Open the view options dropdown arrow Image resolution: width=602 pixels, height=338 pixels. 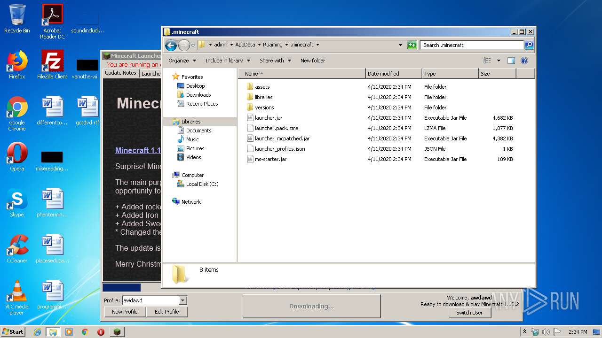coord(499,61)
